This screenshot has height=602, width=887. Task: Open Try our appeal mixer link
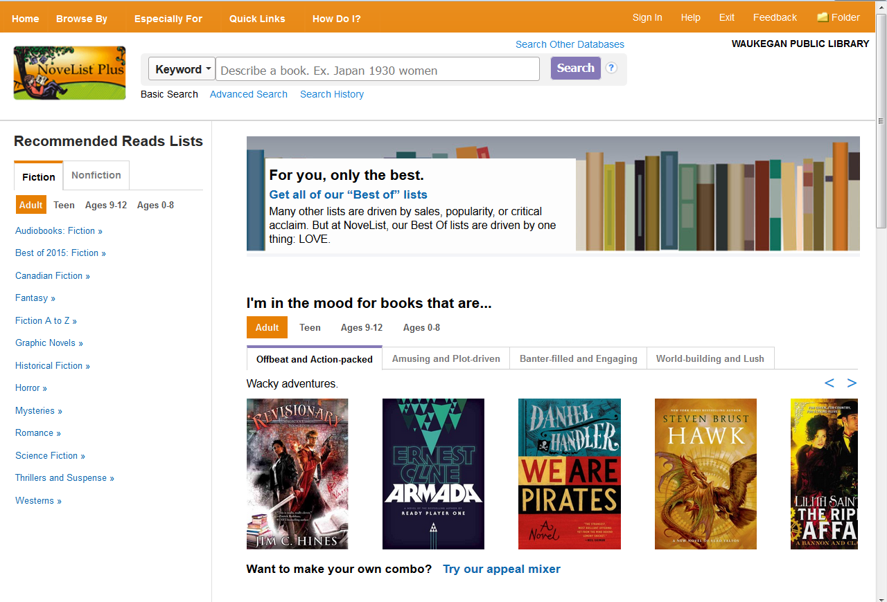point(502,569)
